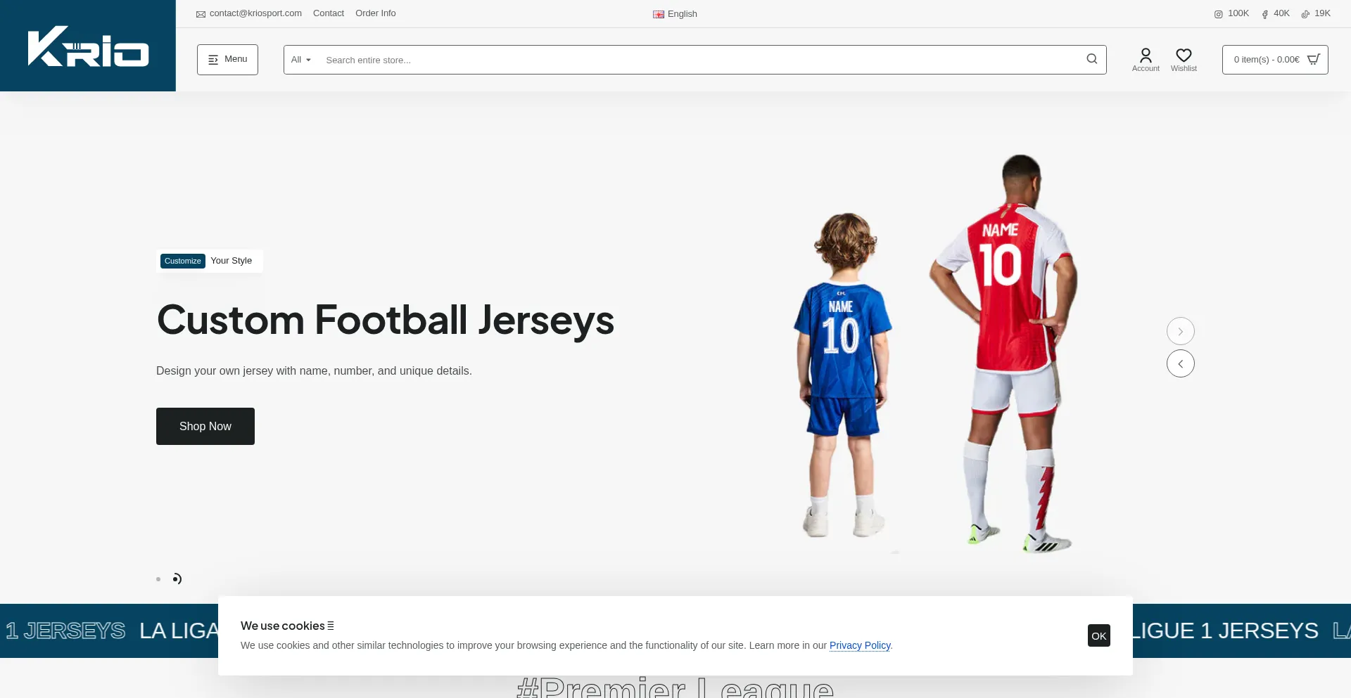Open the main Menu

(227, 60)
